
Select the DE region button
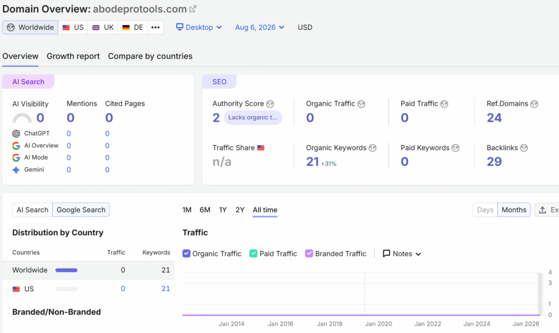133,27
